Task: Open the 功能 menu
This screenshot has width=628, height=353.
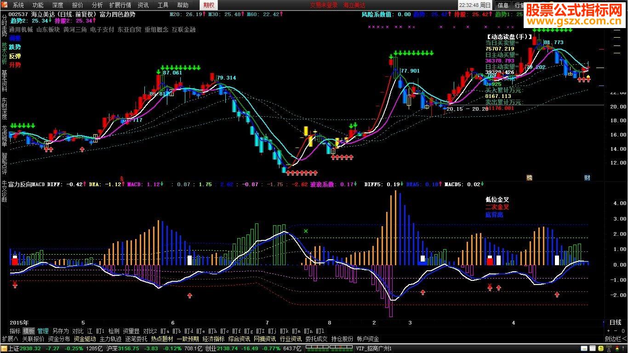Action: point(38,5)
